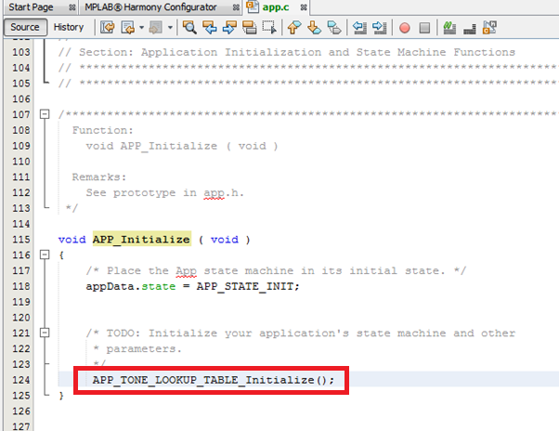
Task: Shift the current line left
Action: click(361, 27)
